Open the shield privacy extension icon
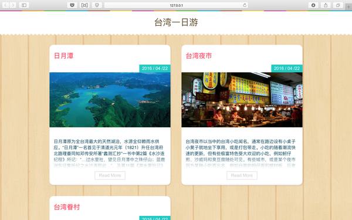The width and height of the screenshot is (352, 220). (97, 5)
